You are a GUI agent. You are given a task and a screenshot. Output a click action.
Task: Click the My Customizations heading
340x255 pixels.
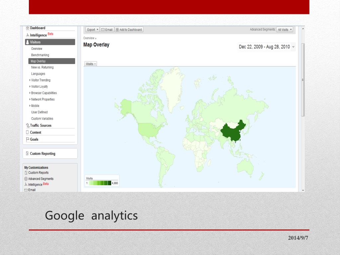click(x=36, y=168)
